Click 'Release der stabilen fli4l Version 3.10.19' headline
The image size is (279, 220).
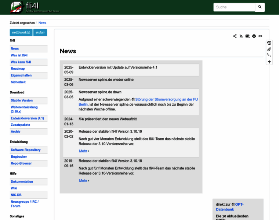point(110,132)
